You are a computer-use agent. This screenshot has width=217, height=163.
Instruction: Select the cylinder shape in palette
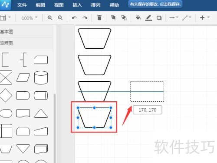coord(41,78)
